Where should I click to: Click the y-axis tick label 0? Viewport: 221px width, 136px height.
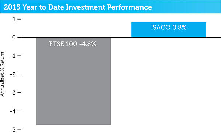14,38
